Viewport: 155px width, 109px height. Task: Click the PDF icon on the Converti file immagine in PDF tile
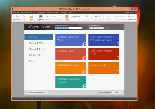[x=117, y=58]
